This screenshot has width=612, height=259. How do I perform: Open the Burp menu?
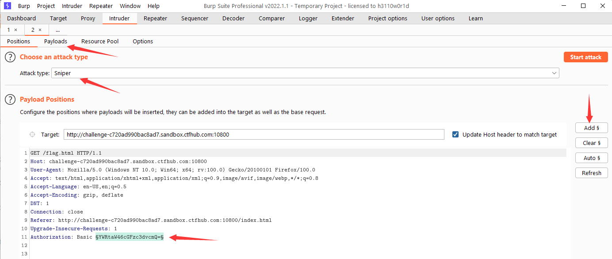coord(24,6)
